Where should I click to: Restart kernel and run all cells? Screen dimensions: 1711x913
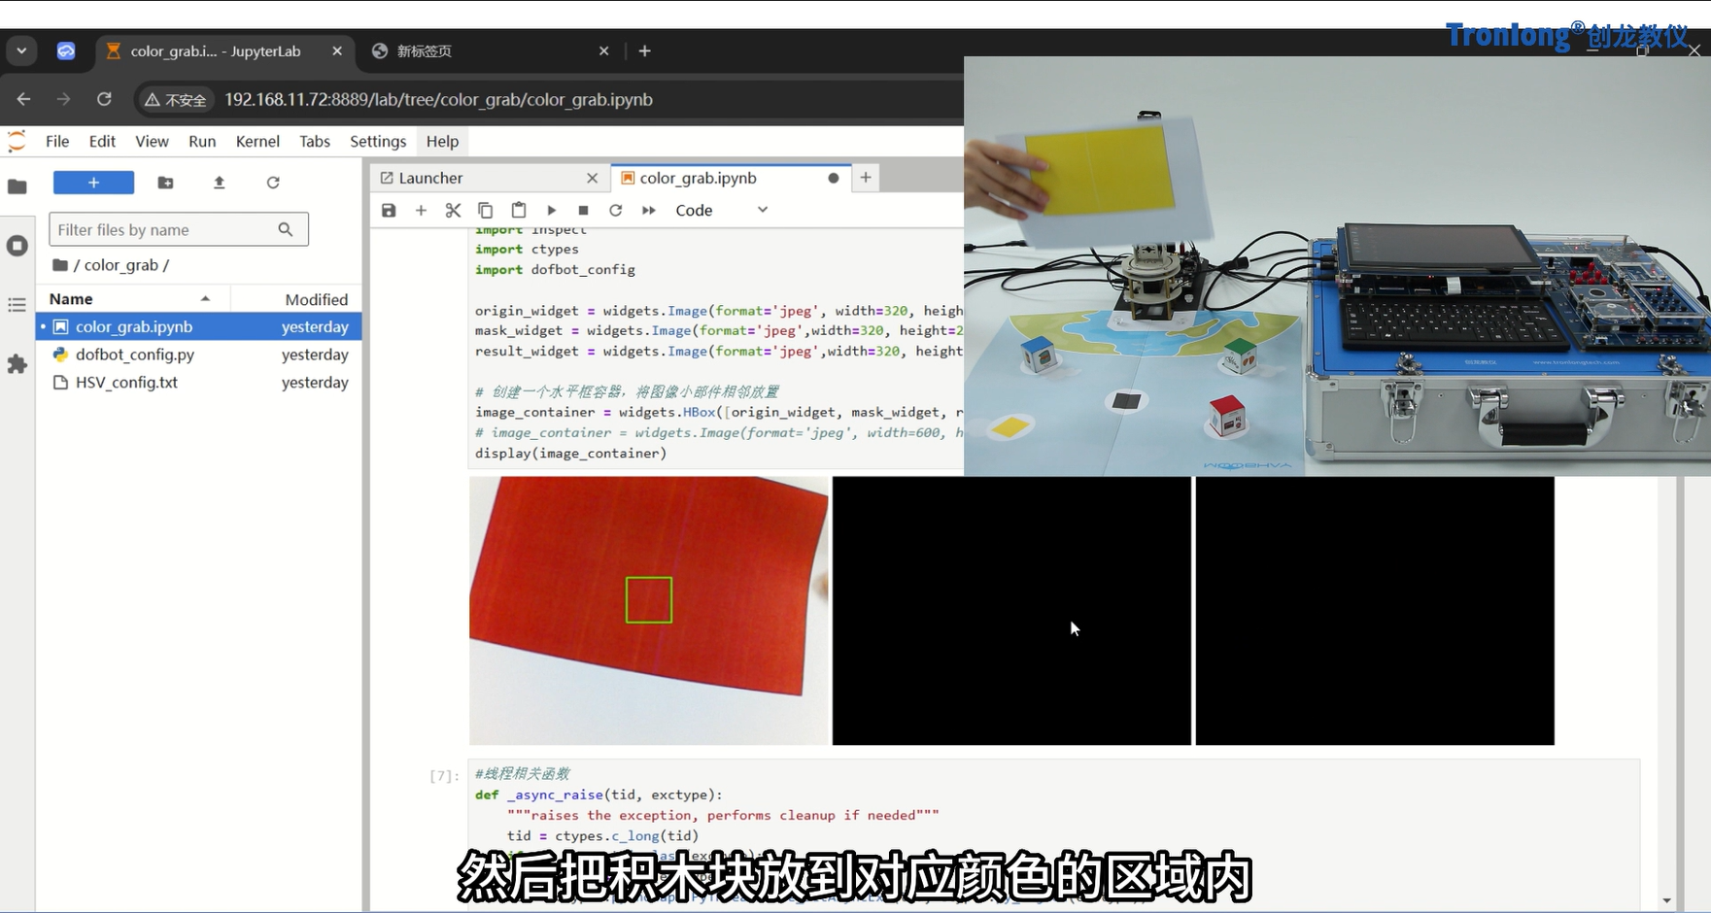coord(649,210)
